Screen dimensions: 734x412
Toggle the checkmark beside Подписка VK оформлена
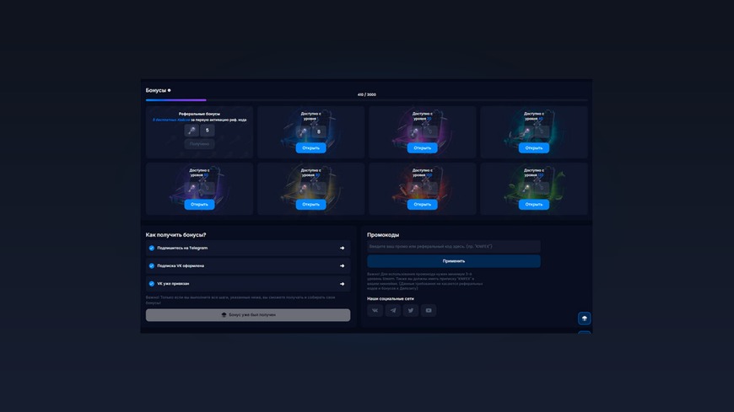click(152, 265)
